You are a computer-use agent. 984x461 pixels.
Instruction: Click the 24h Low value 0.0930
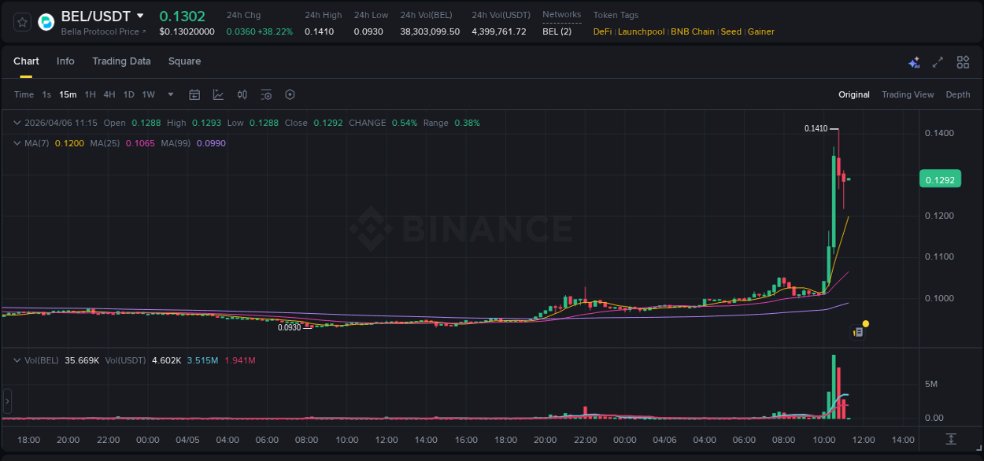368,31
